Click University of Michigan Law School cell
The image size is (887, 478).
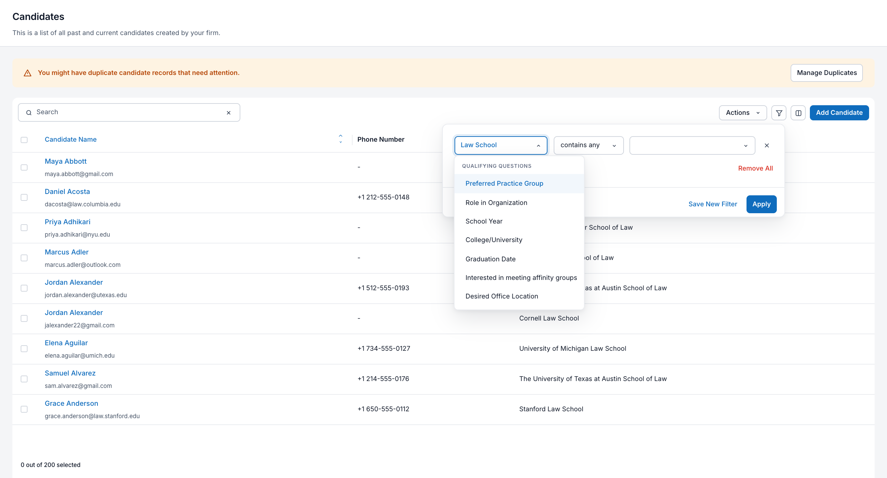pos(573,349)
